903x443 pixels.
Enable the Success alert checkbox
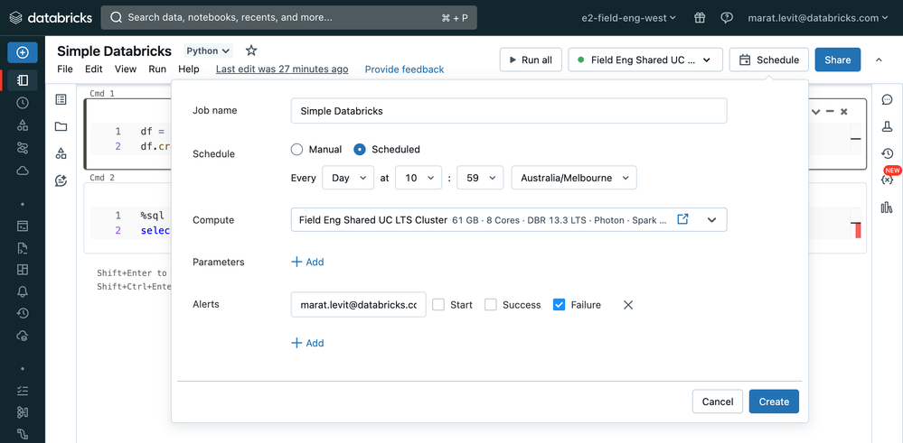point(491,305)
